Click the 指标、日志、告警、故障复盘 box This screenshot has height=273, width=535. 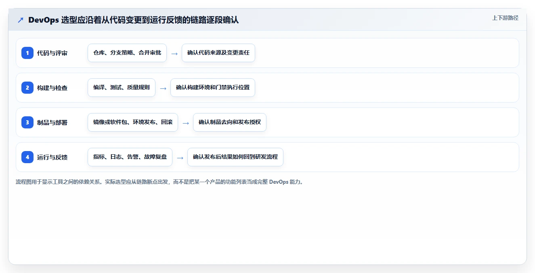(x=130, y=157)
